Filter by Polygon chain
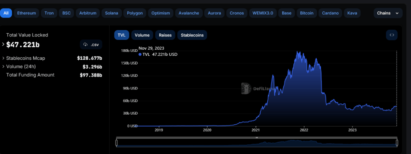 tap(135, 13)
